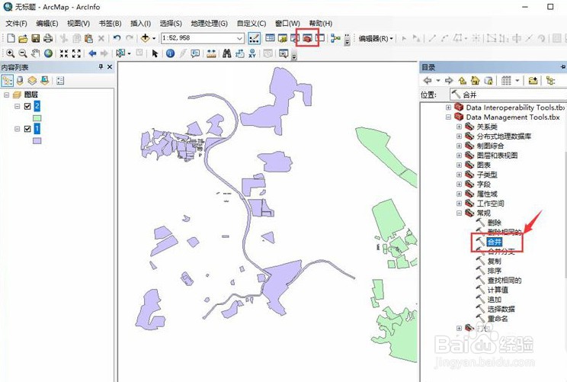Create a new map document
567x382 pixels.
point(11,38)
